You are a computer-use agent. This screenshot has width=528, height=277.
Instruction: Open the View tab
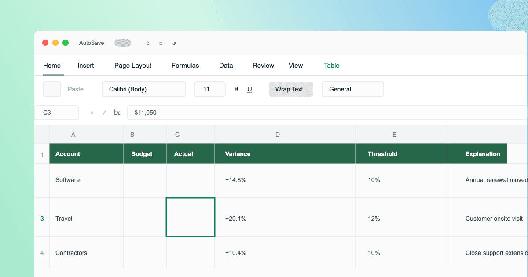(x=296, y=66)
